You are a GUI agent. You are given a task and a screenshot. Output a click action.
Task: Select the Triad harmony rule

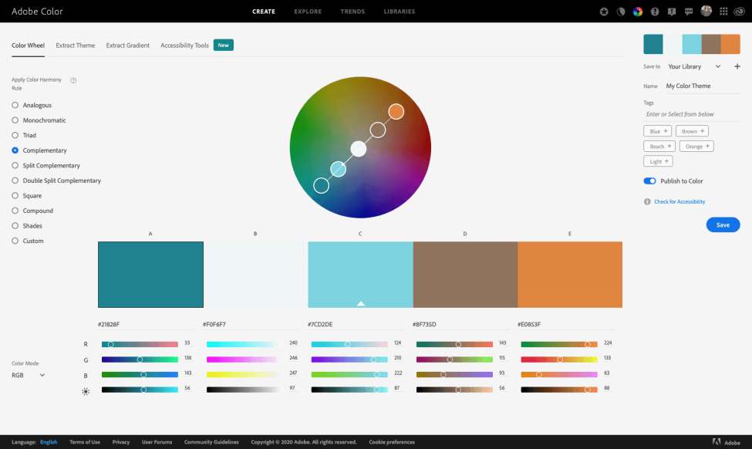coord(24,135)
